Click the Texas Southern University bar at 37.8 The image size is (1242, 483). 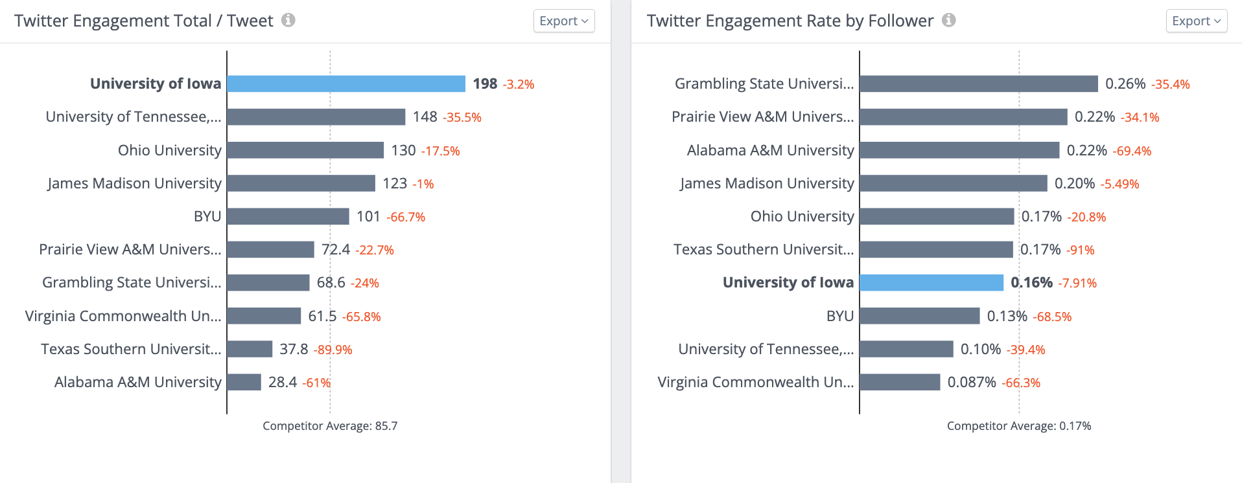point(249,349)
